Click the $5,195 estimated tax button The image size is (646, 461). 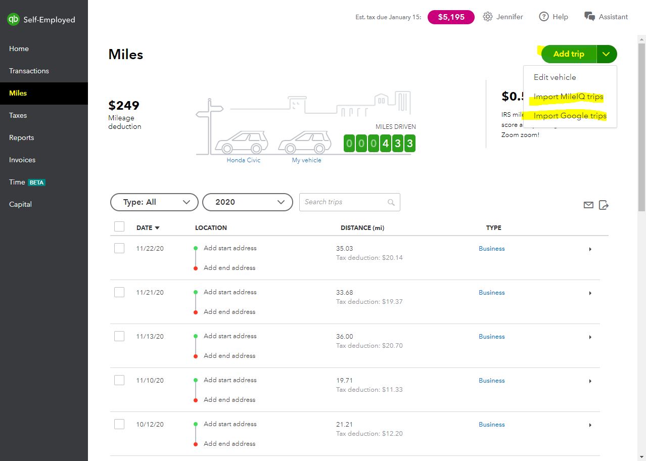click(x=451, y=17)
